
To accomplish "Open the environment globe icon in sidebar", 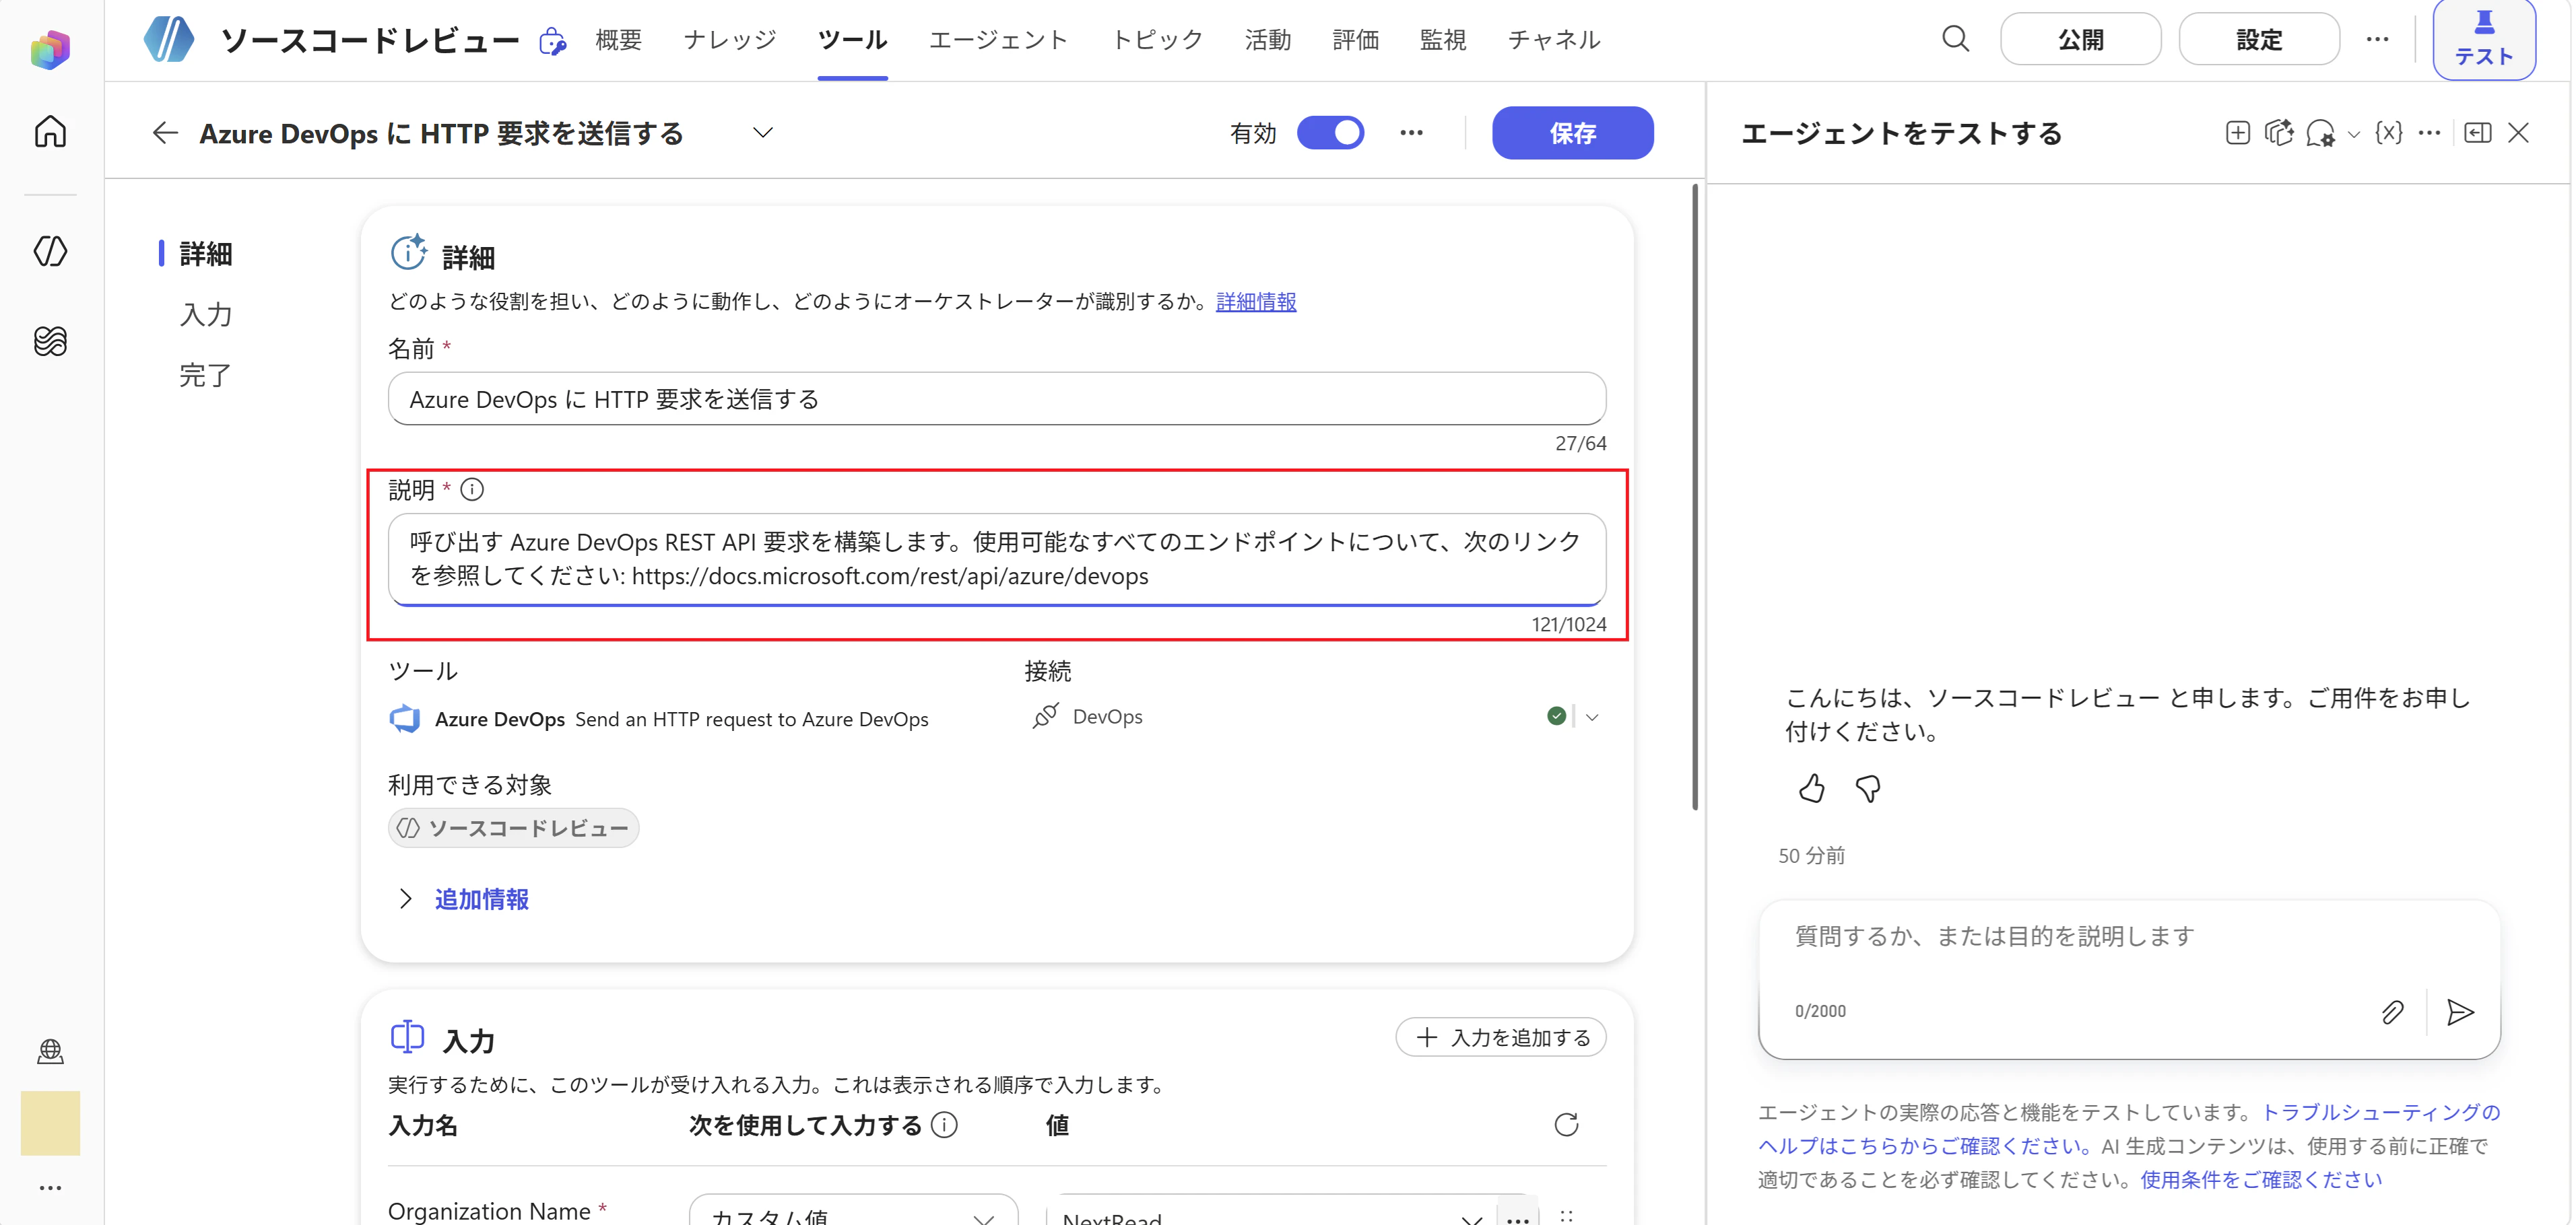I will [x=50, y=1051].
